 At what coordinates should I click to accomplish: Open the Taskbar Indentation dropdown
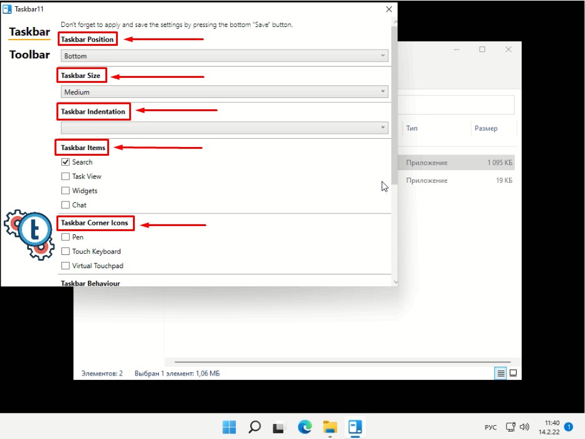224,127
